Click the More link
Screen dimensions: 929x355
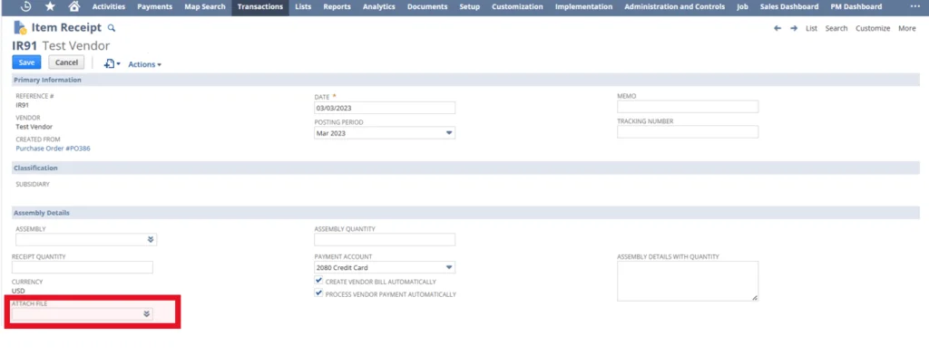point(906,28)
